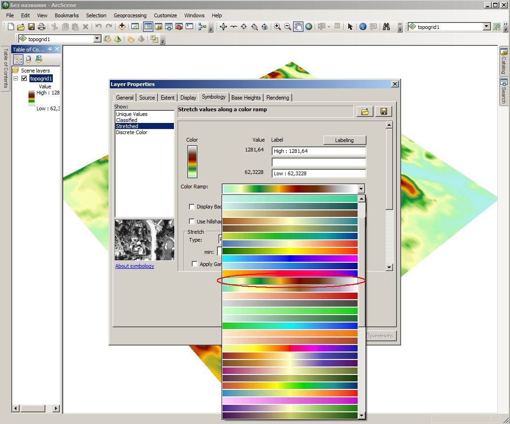Image resolution: width=510 pixels, height=424 pixels.
Task: Select the Navigate tool
Action: [223, 27]
